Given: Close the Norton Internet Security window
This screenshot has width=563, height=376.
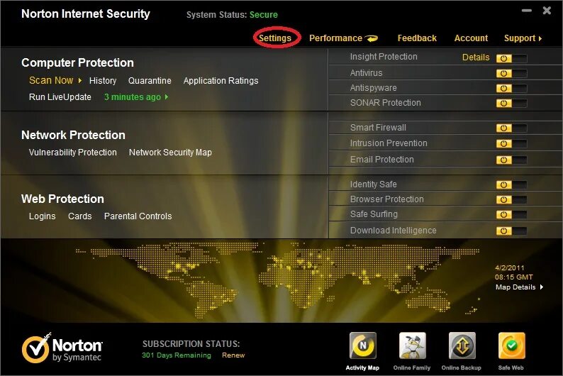Looking at the screenshot, I should point(547,11).
